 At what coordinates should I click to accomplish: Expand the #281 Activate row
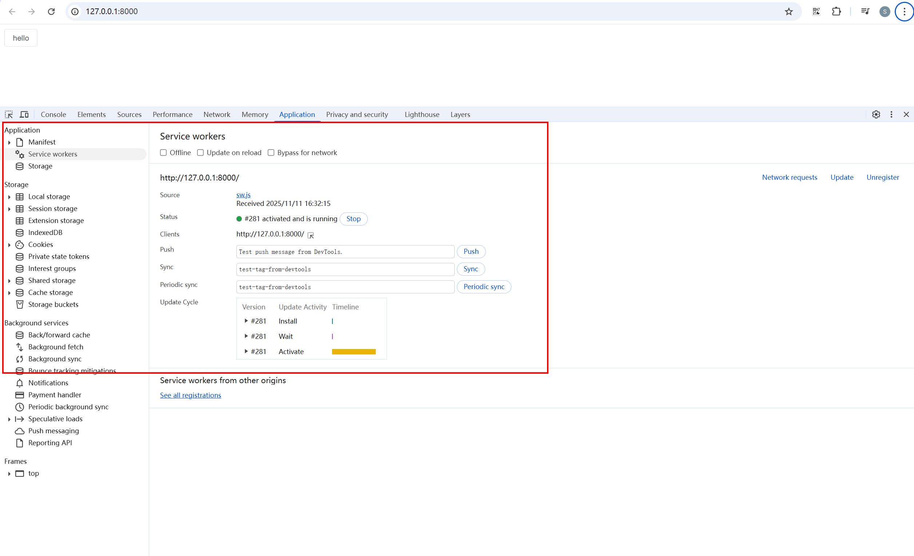[x=246, y=351]
